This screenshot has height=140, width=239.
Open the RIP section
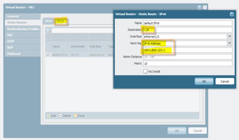point(23,35)
